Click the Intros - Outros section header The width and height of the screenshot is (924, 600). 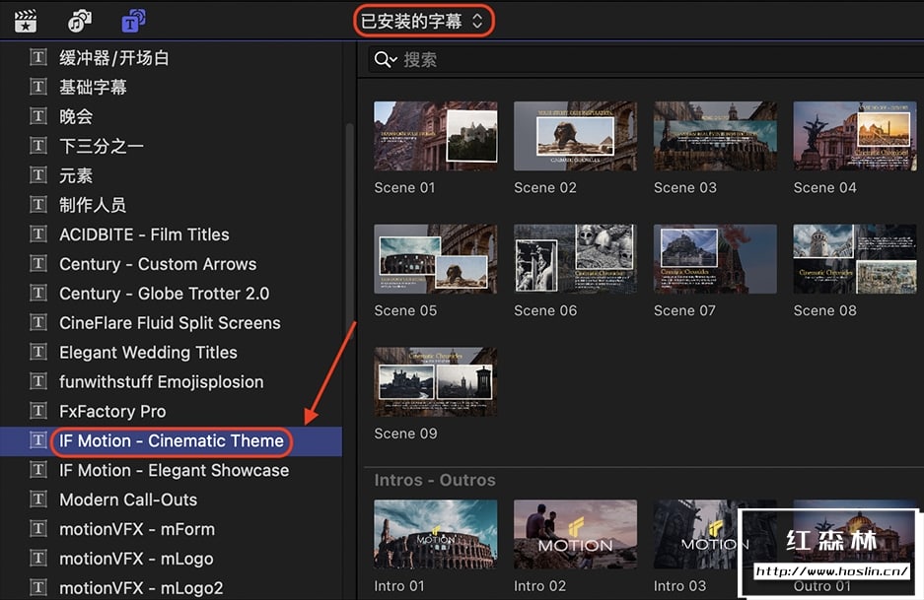coord(435,480)
